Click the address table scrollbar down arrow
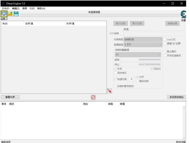 point(184,138)
